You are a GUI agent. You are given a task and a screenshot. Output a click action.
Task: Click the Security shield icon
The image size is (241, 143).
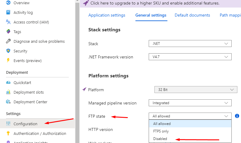pyautogui.click(x=8, y=51)
